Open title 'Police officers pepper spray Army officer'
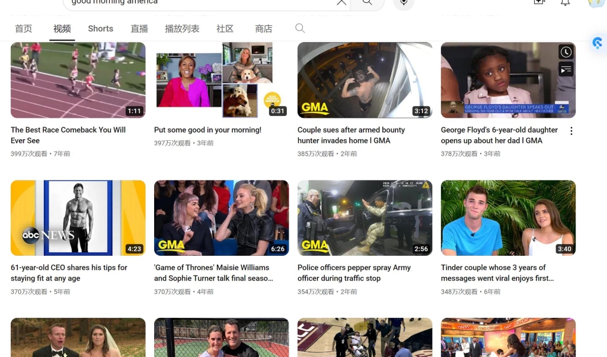The width and height of the screenshot is (607, 357). [354, 273]
